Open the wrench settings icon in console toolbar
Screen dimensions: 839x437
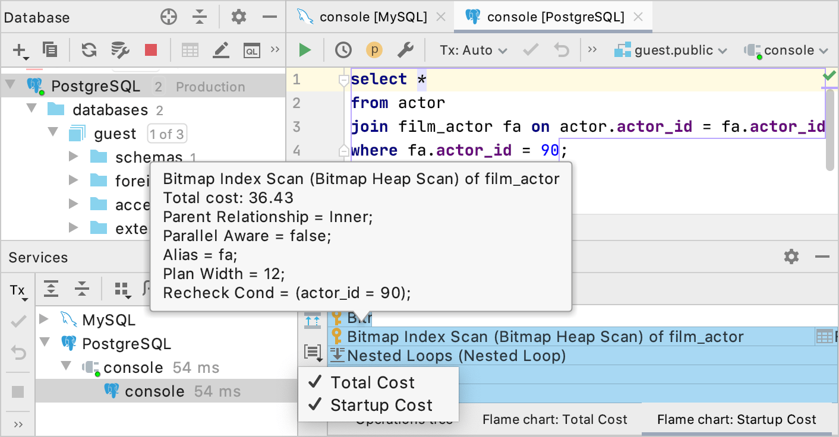click(405, 50)
